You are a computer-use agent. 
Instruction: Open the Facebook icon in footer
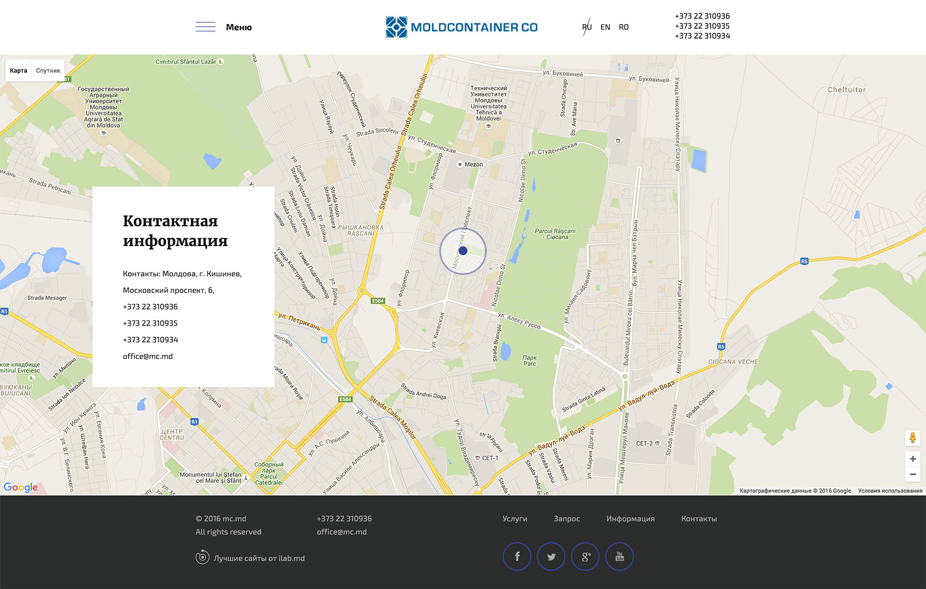pos(517,557)
